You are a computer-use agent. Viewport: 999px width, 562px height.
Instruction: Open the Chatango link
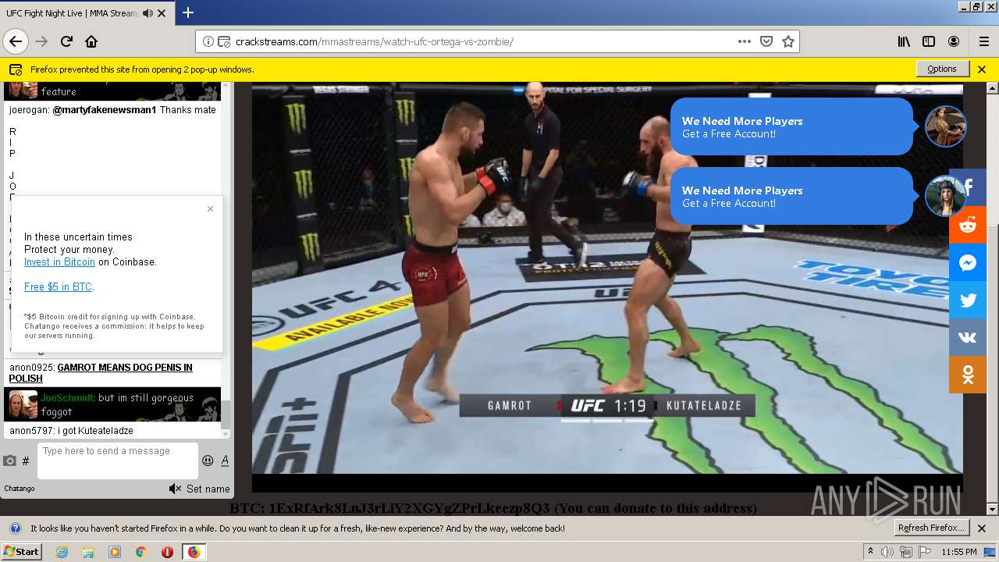coord(20,489)
